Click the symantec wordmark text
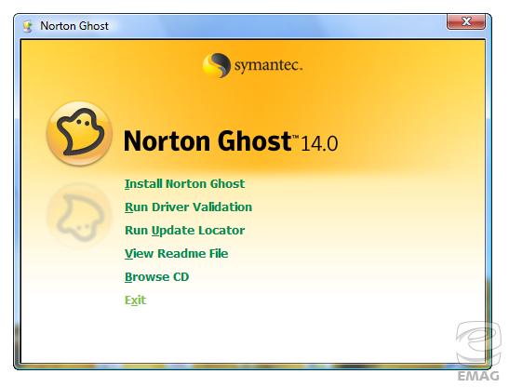This screenshot has height=387, width=509. [268, 65]
